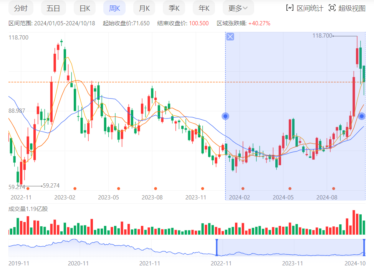Select the 分时 intraday tab

click(21, 8)
